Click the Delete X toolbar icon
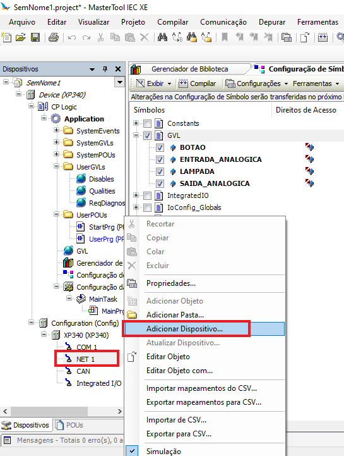 click(145, 37)
